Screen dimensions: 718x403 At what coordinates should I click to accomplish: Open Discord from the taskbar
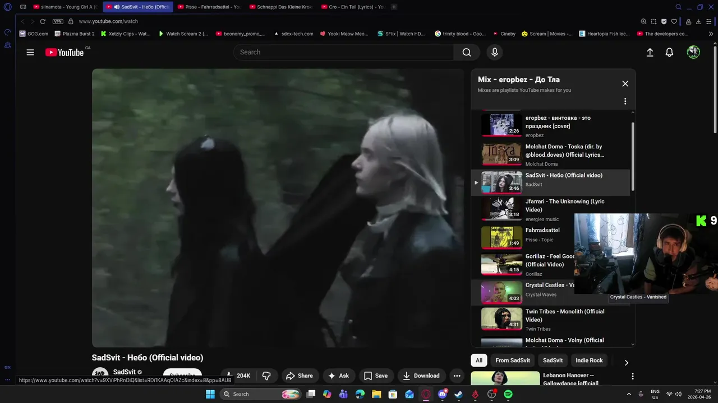[x=442, y=394]
